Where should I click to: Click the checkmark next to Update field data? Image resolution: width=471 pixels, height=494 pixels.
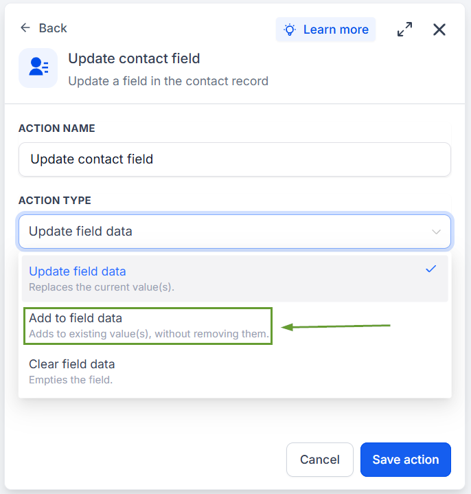[430, 269]
